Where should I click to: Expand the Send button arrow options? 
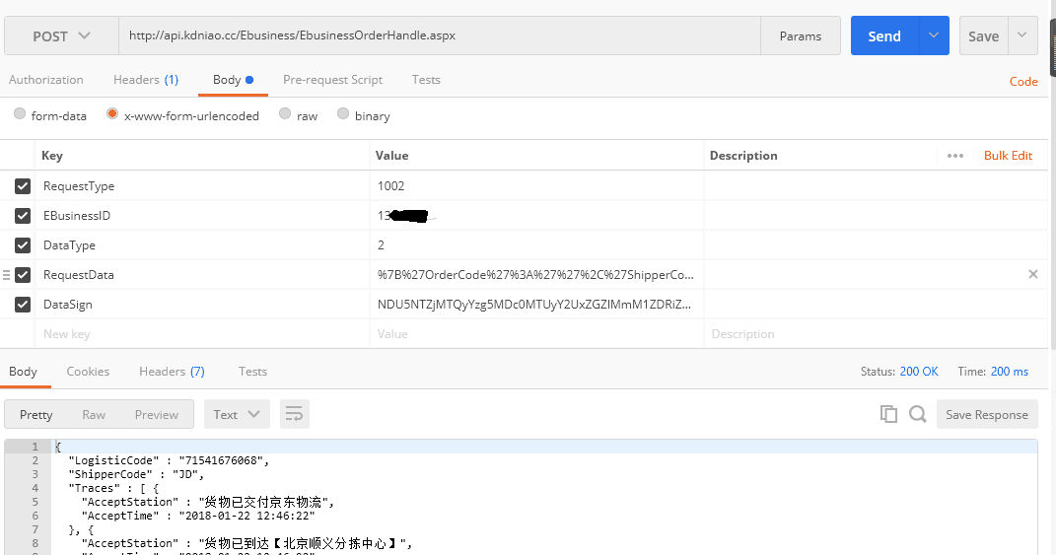[x=934, y=35]
